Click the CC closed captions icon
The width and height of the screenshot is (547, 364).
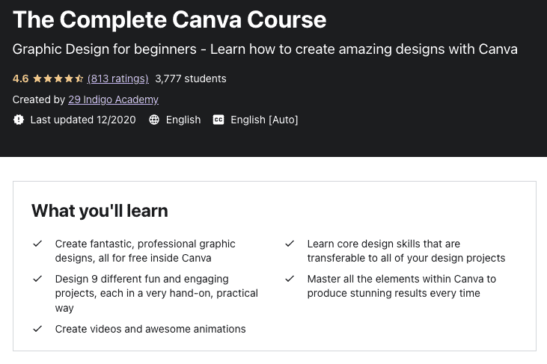click(219, 120)
